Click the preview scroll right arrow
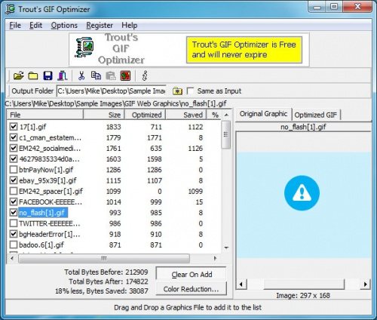The image size is (377, 320). pyautogui.click(x=365, y=285)
